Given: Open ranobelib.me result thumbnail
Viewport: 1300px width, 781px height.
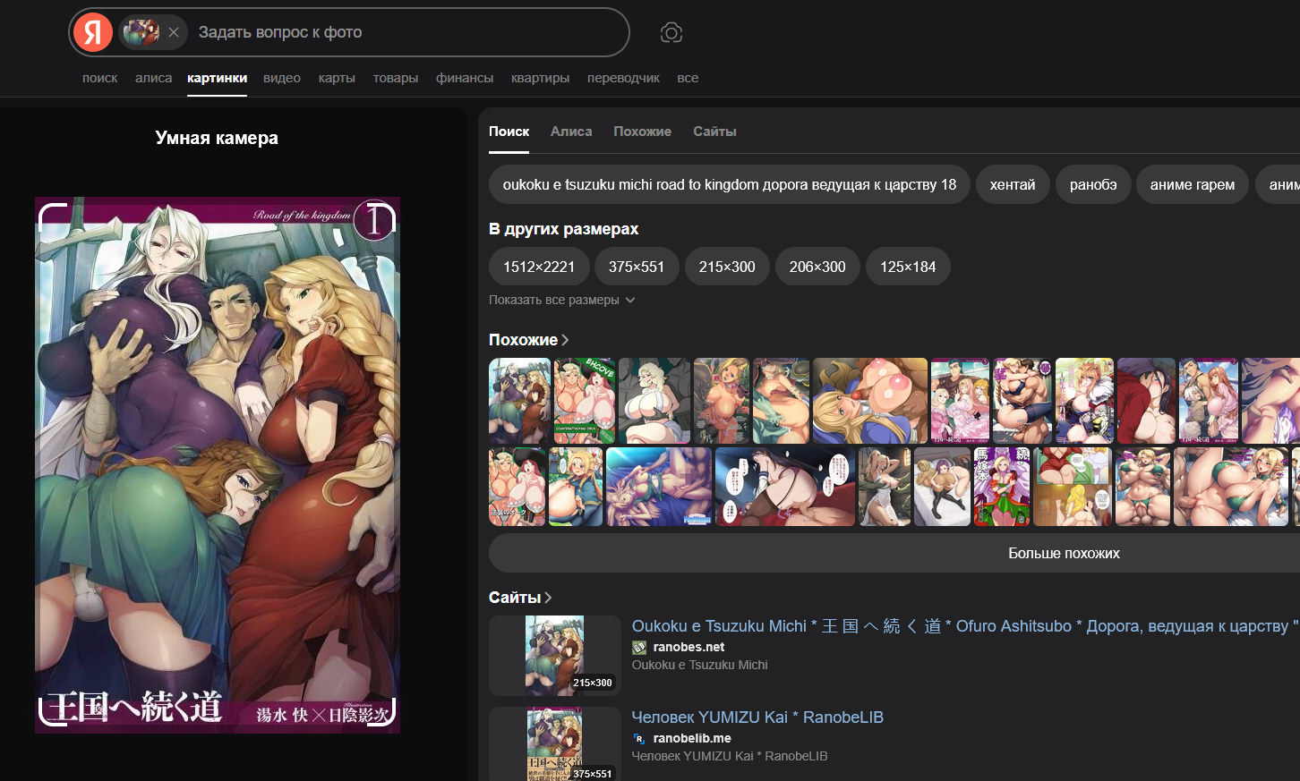Looking at the screenshot, I should click(x=555, y=743).
